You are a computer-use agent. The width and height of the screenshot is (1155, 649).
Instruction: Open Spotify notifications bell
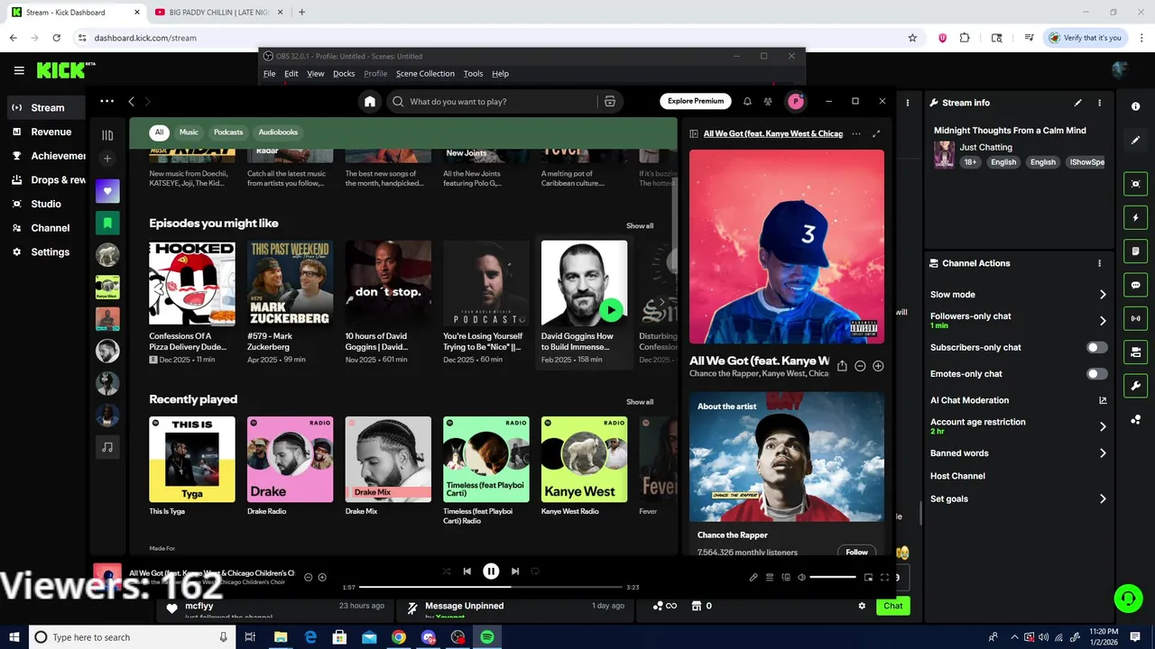click(x=747, y=102)
